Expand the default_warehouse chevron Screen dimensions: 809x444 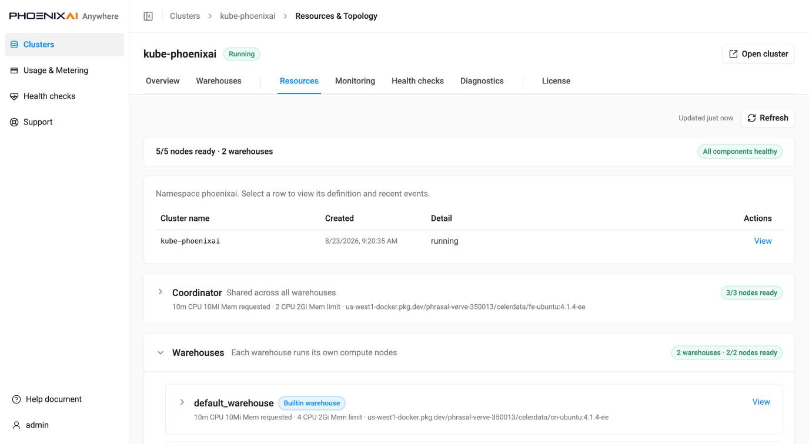click(x=182, y=402)
